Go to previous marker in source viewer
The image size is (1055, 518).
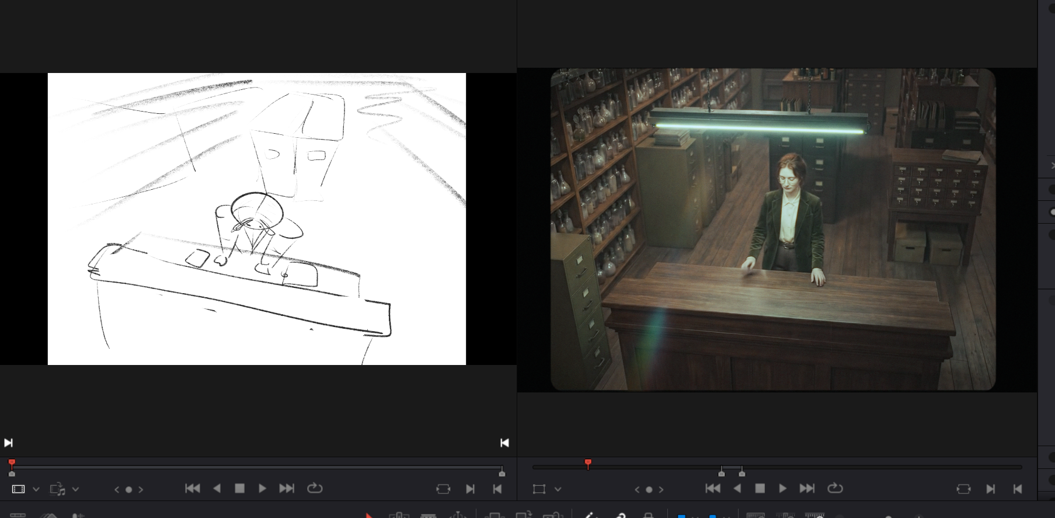point(117,489)
